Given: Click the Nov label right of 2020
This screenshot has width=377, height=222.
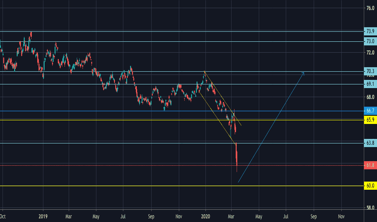Looking at the screenshot, I should coord(341,216).
